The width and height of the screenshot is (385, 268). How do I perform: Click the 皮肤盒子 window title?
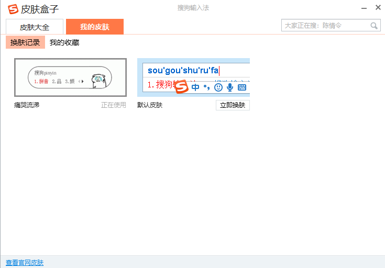tap(40, 9)
